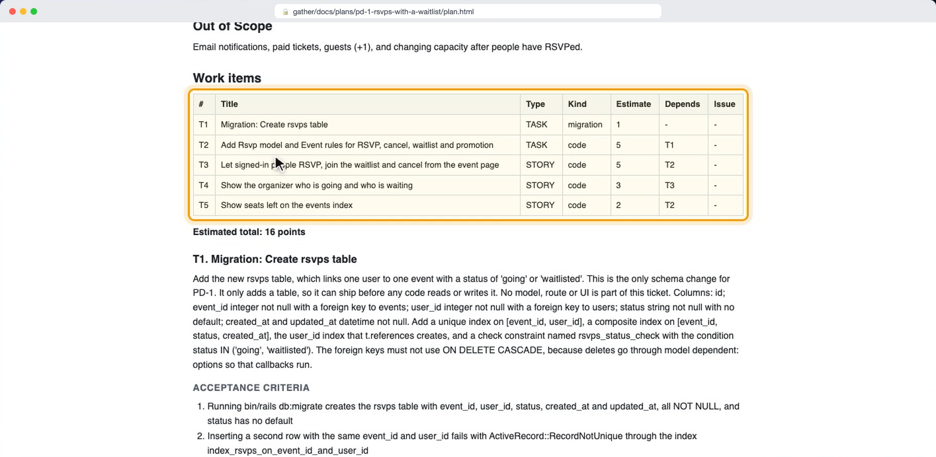Viewport: 936px width, 457px height.
Task: Click 'T1. Migration: Create rsvps table' section heading
Action: tap(275, 259)
